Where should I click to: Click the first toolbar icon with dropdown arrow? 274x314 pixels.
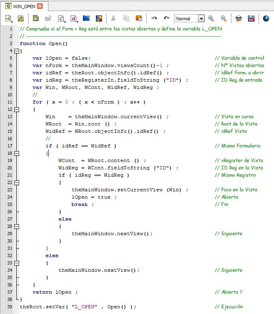(x=9, y=19)
